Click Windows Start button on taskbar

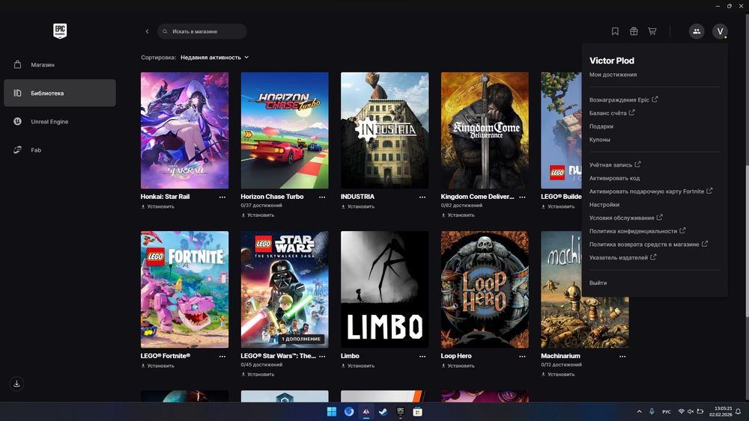[x=332, y=411]
